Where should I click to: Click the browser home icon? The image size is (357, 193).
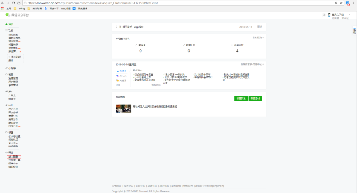click(19, 3)
